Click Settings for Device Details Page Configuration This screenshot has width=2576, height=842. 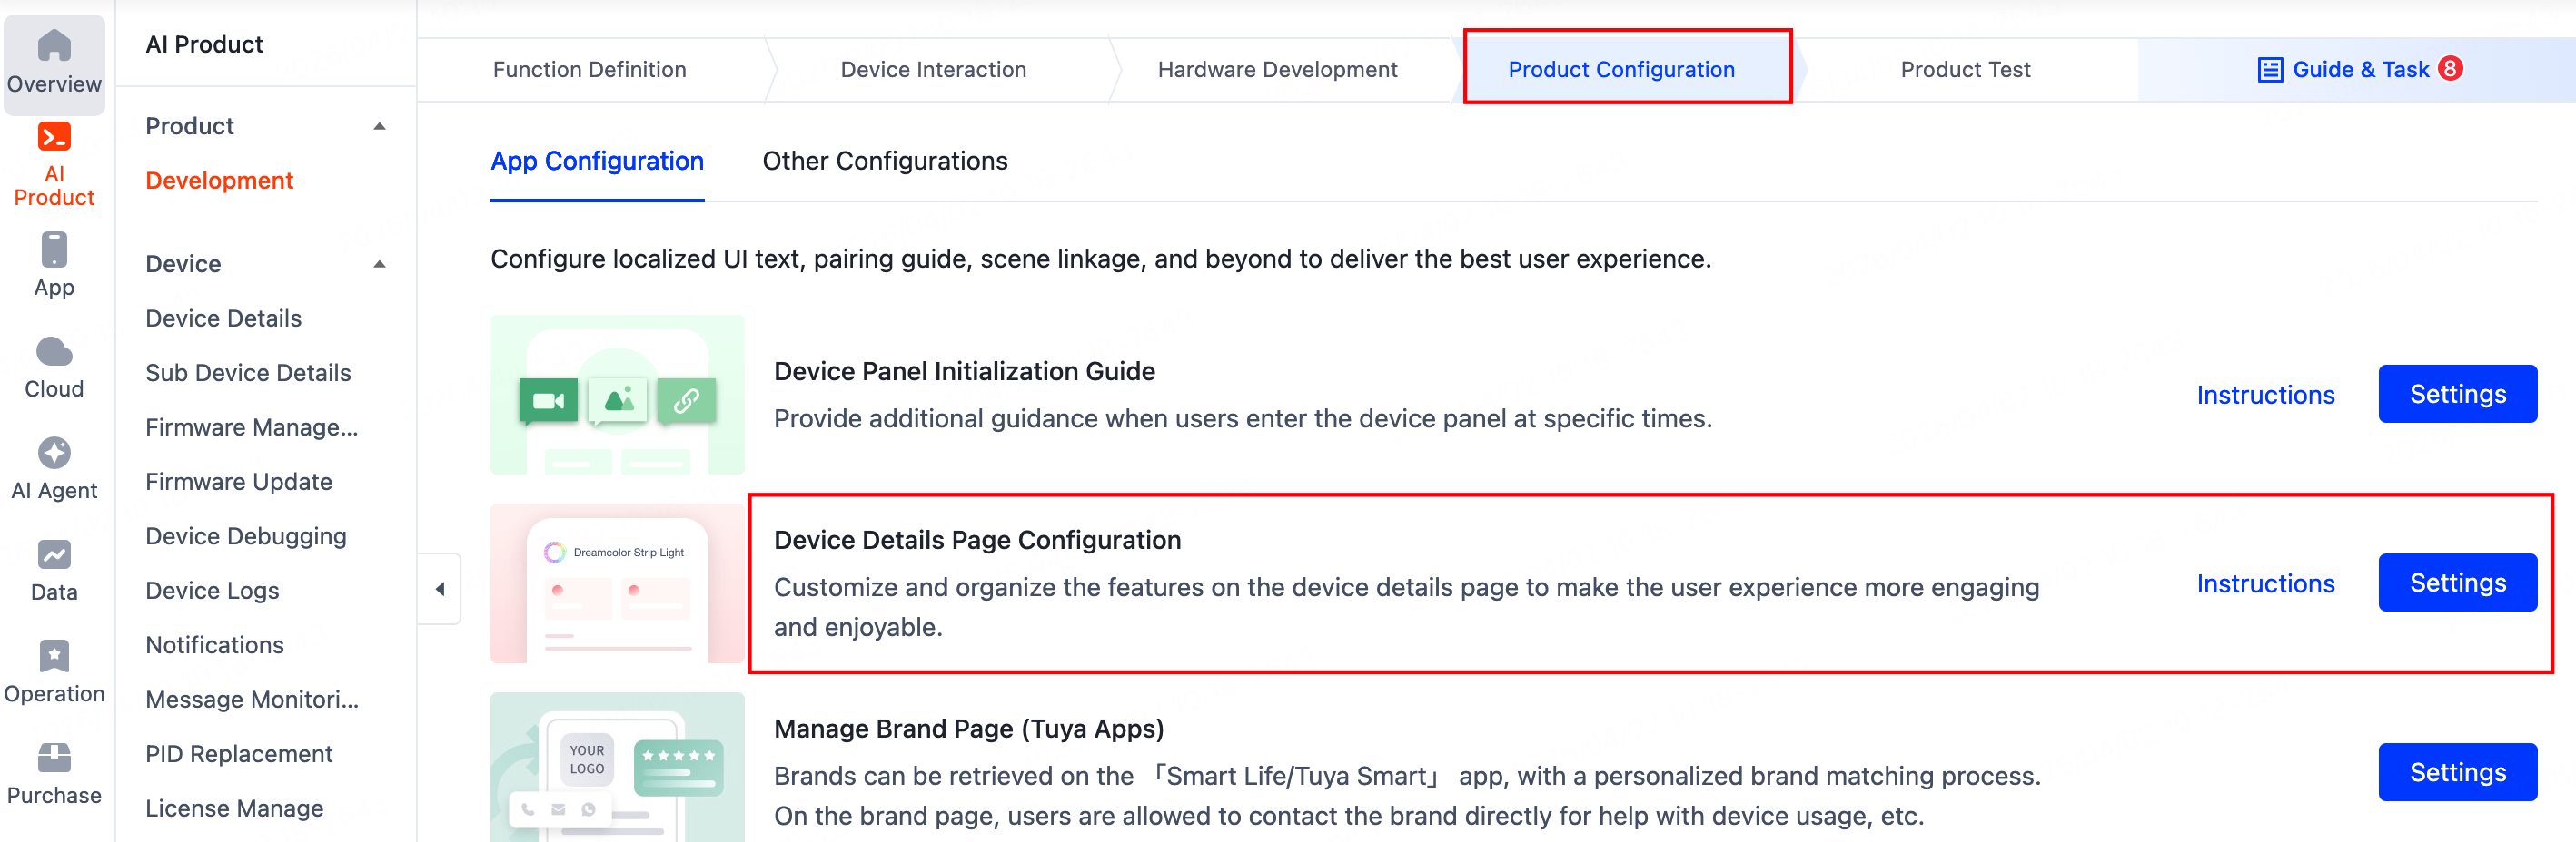coord(2456,583)
